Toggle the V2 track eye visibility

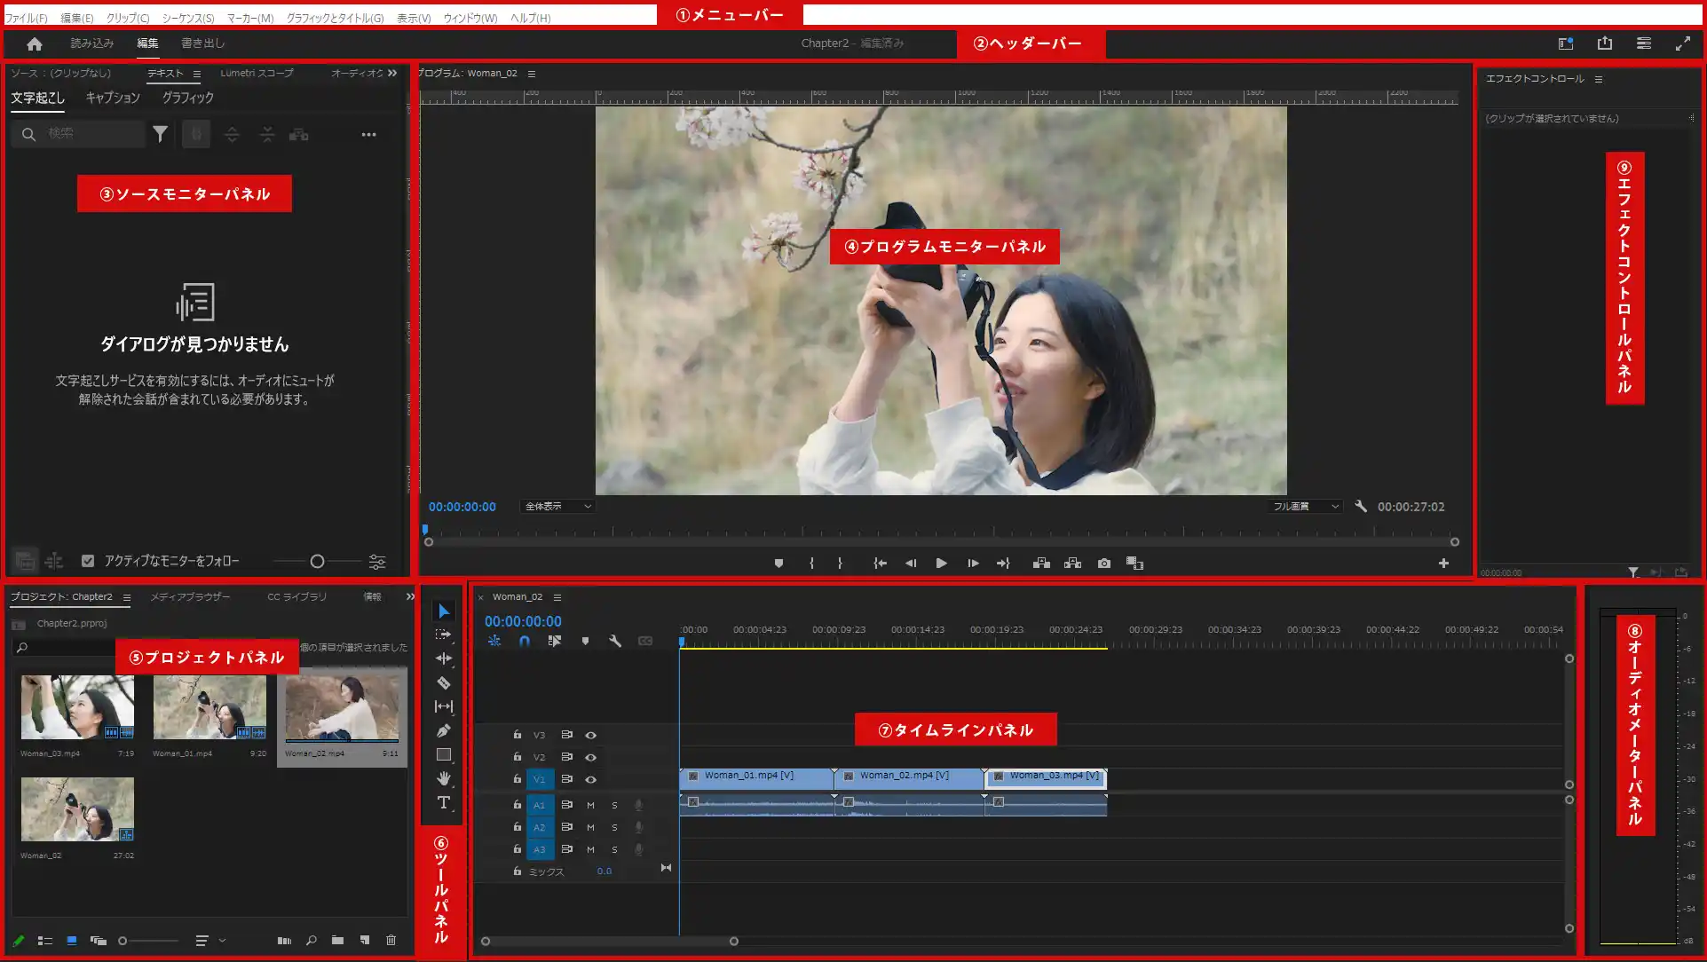click(x=590, y=757)
